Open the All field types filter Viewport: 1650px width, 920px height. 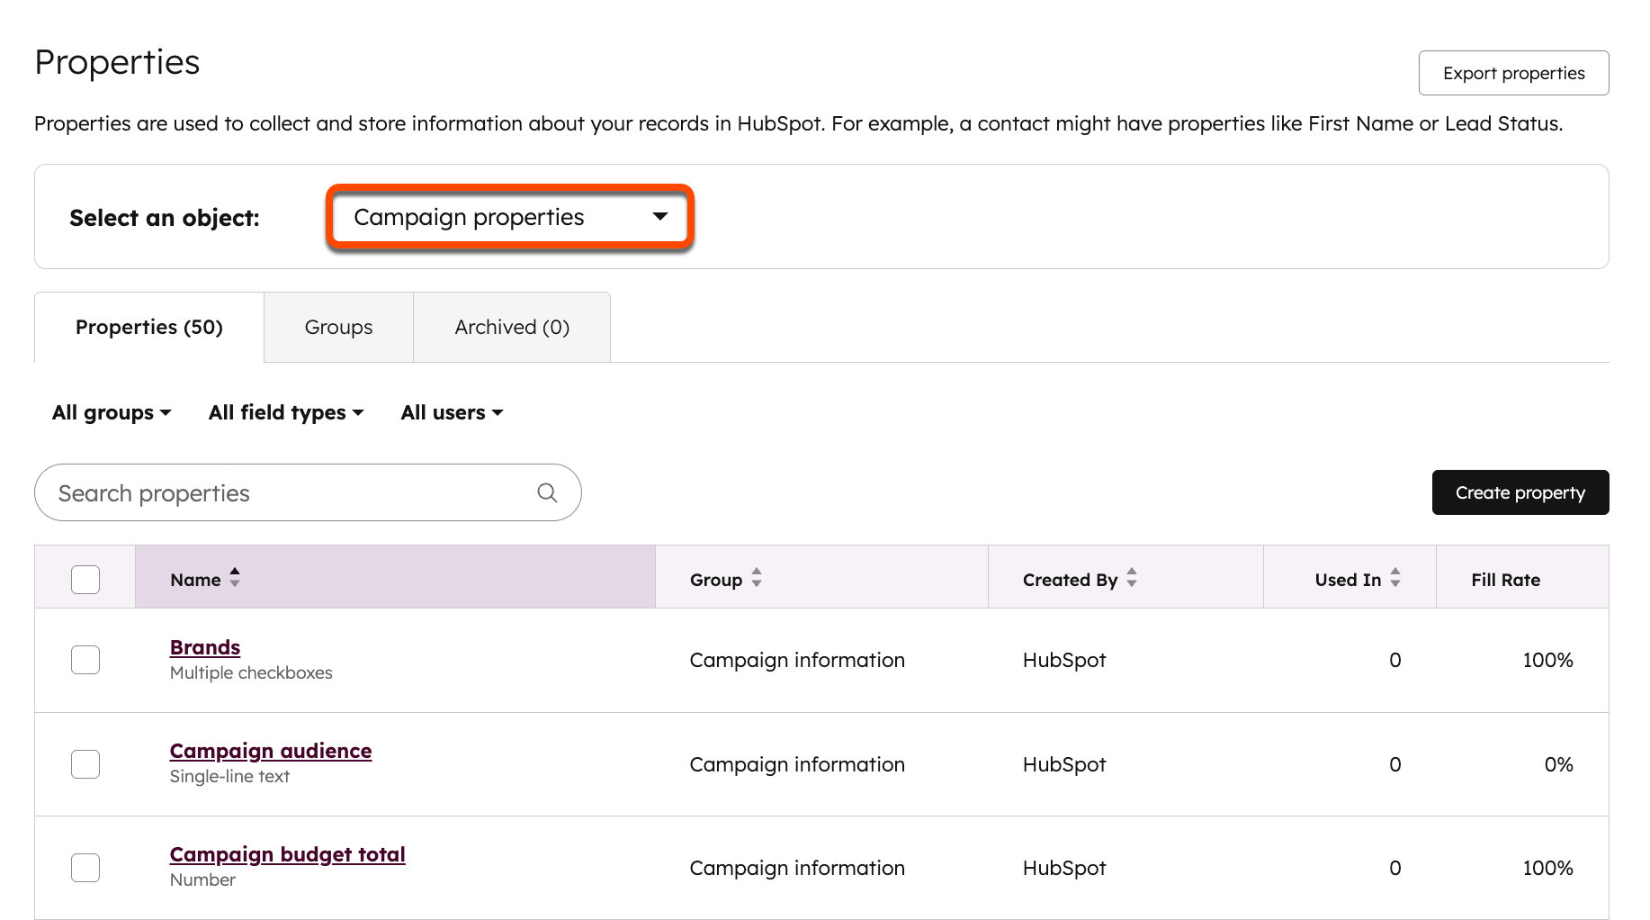(x=285, y=411)
